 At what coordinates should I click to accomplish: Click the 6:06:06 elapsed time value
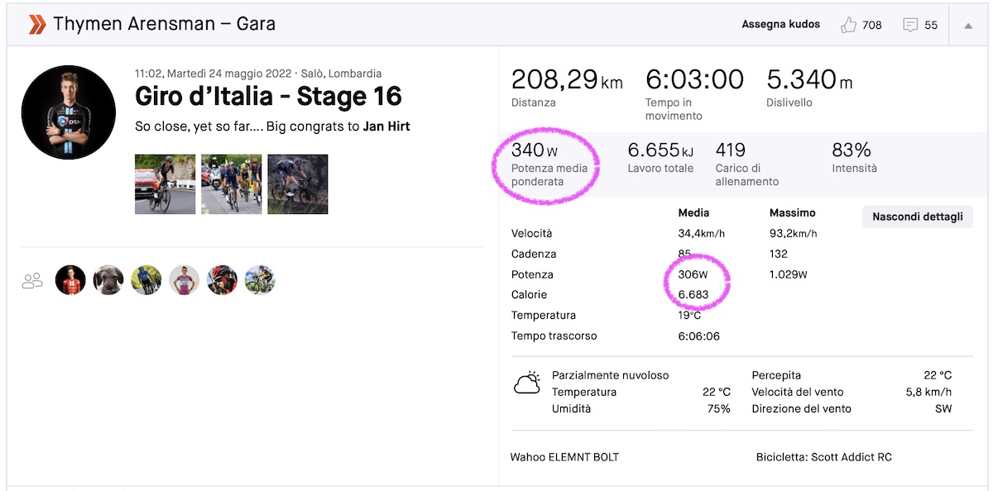(698, 336)
